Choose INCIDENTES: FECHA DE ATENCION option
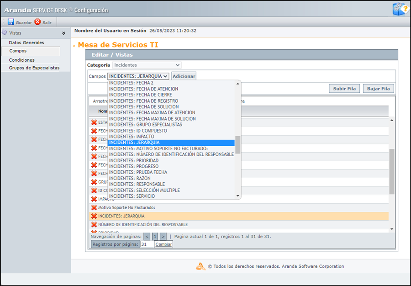Screen dimensions: 411x286 tap(171, 89)
